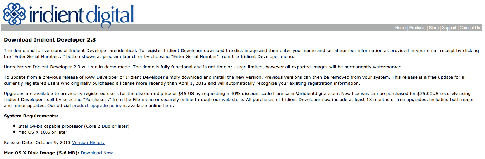This screenshot has width=485, height=159.
Task: Click 'Intel 64-bit capable processor' bullet text
Action: 74,126
